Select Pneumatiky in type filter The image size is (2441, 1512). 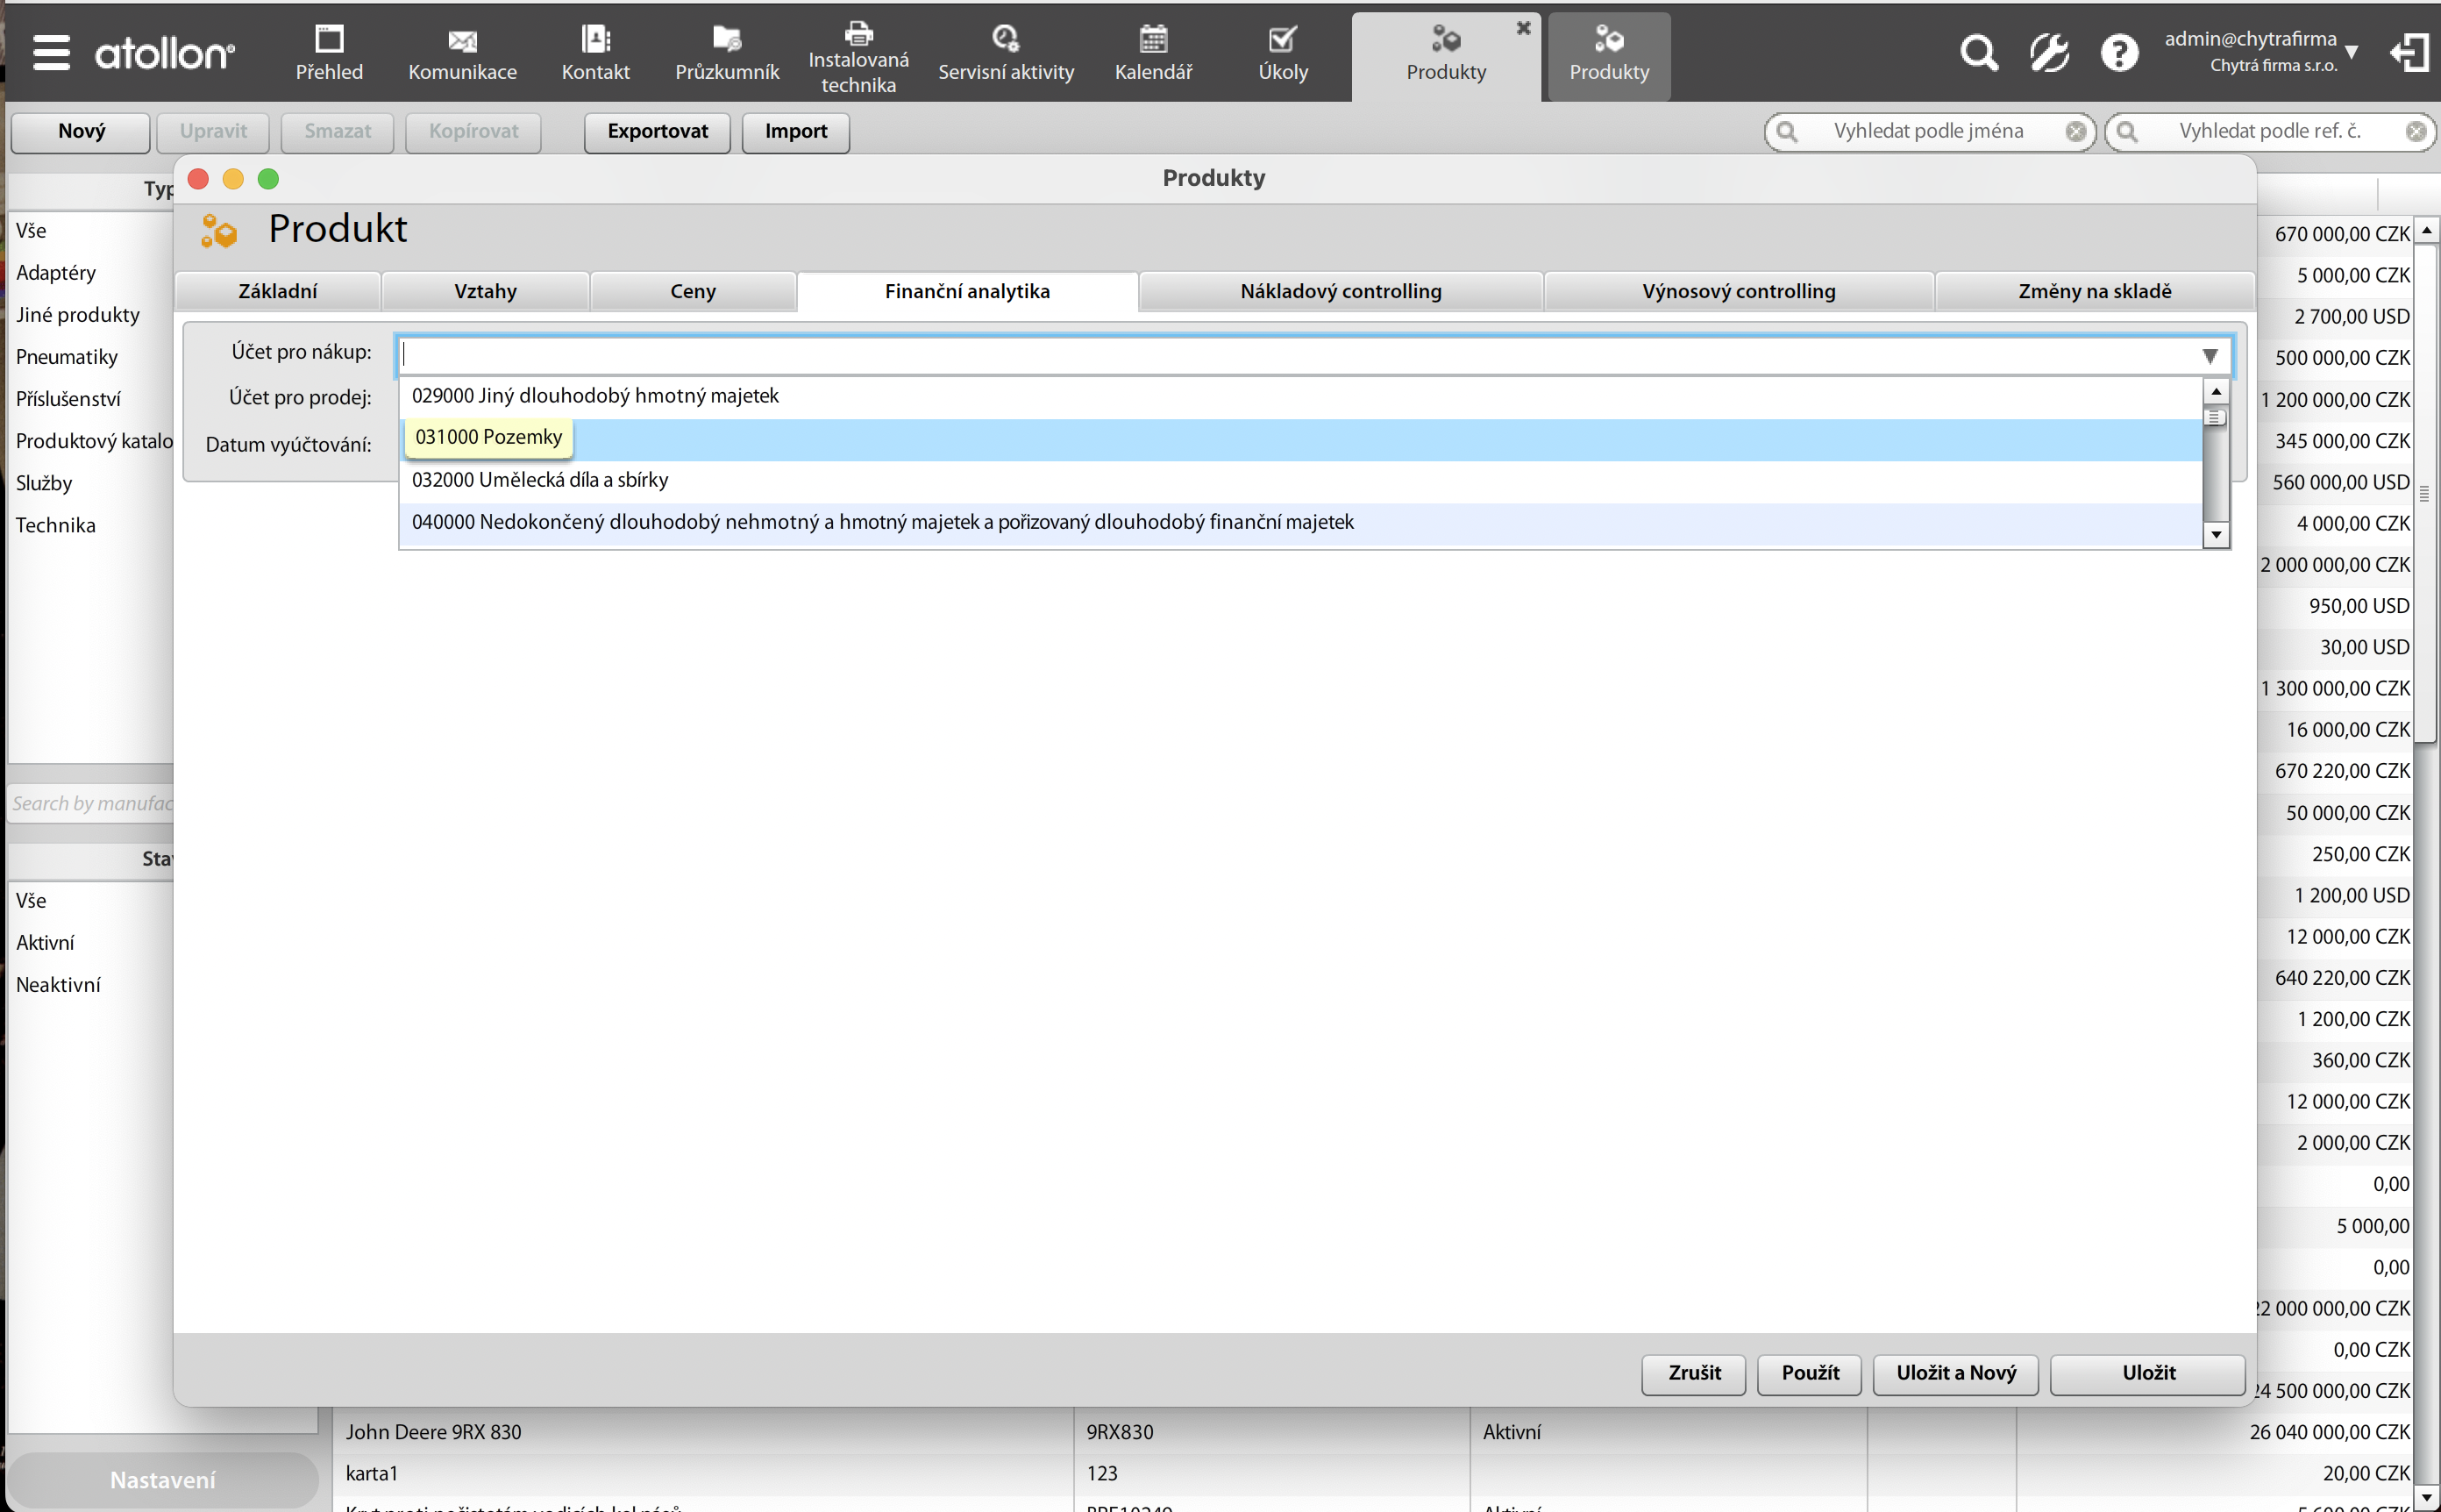pyautogui.click(x=91, y=357)
